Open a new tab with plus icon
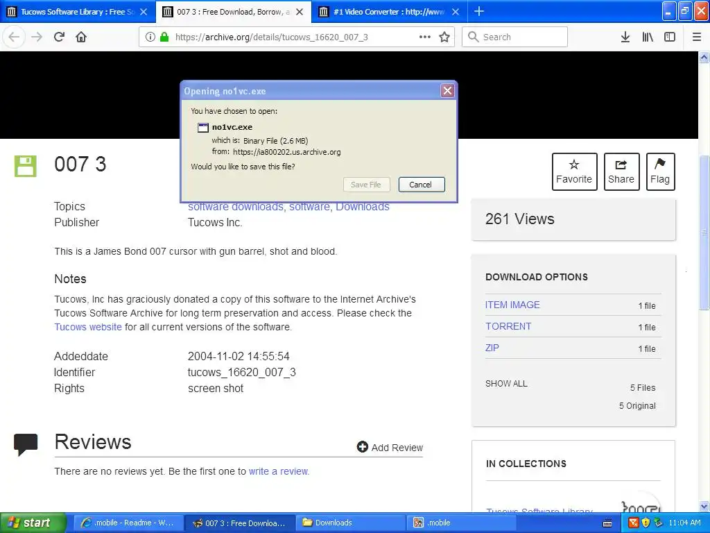 pyautogui.click(x=478, y=11)
